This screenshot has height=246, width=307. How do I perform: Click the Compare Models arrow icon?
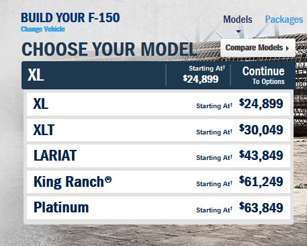point(288,48)
